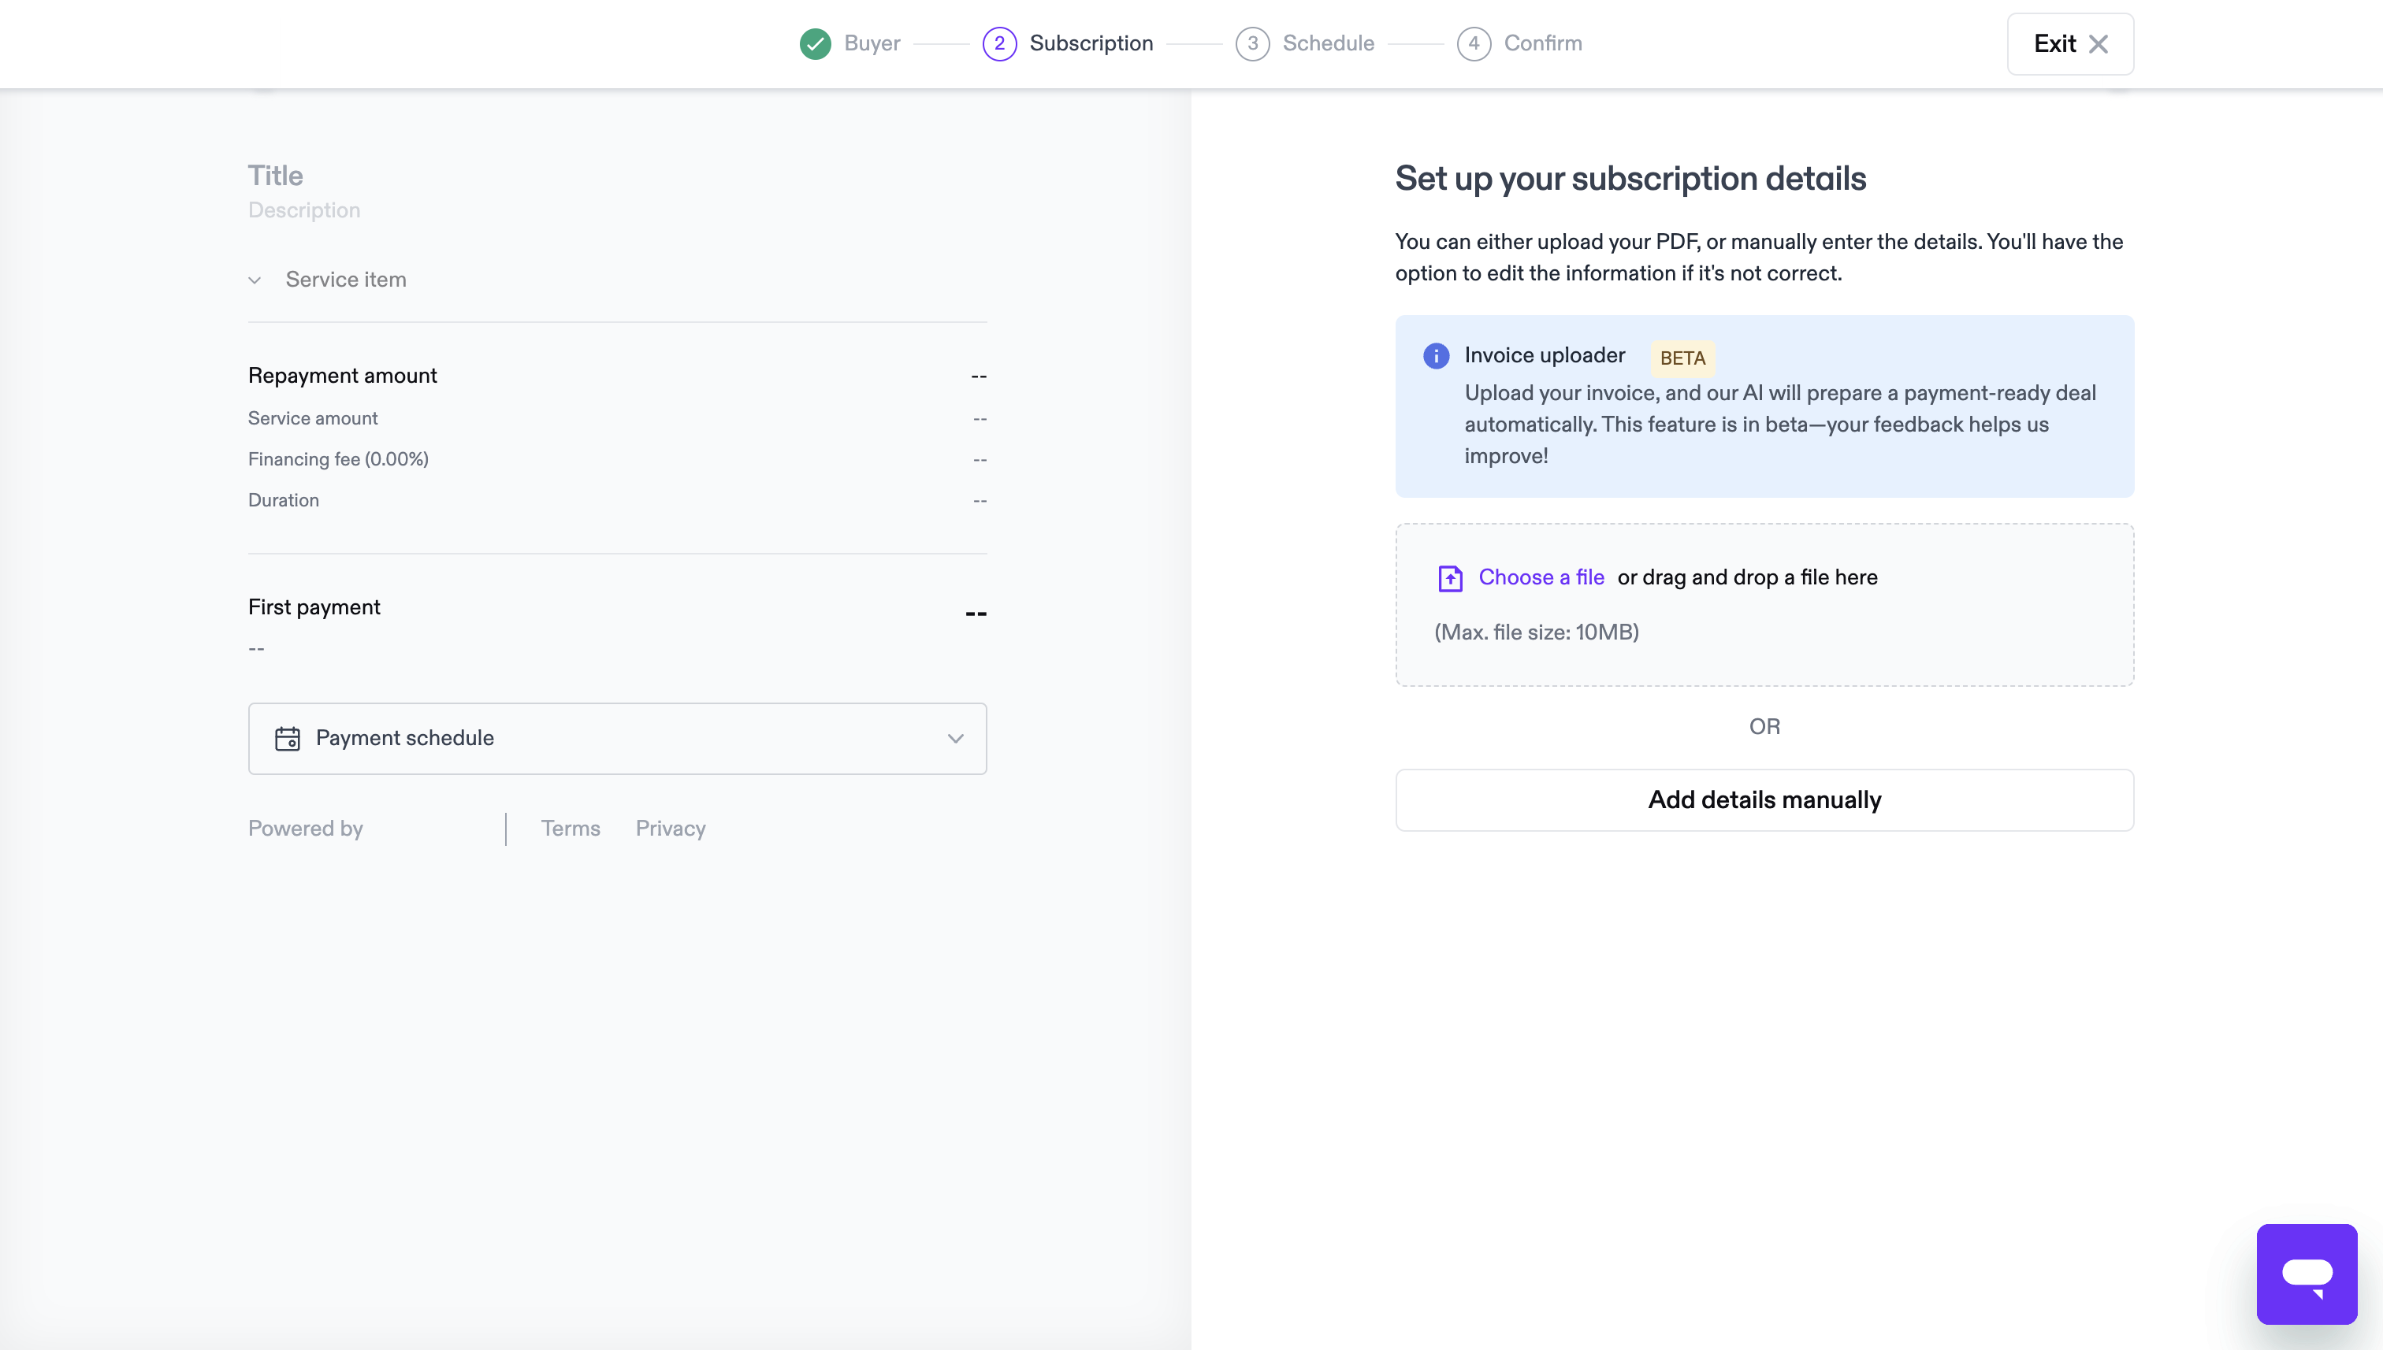Expand the Service item chevron
Screen dimensions: 2383x1350
(255, 280)
